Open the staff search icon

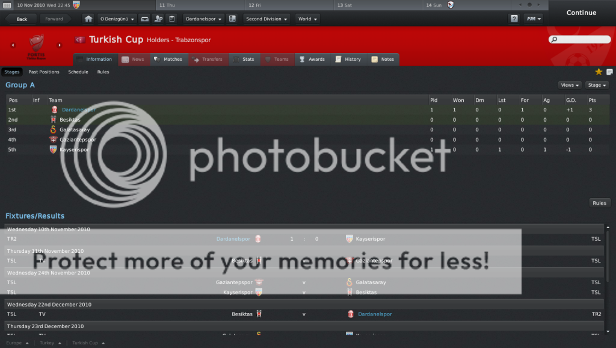[x=158, y=19]
